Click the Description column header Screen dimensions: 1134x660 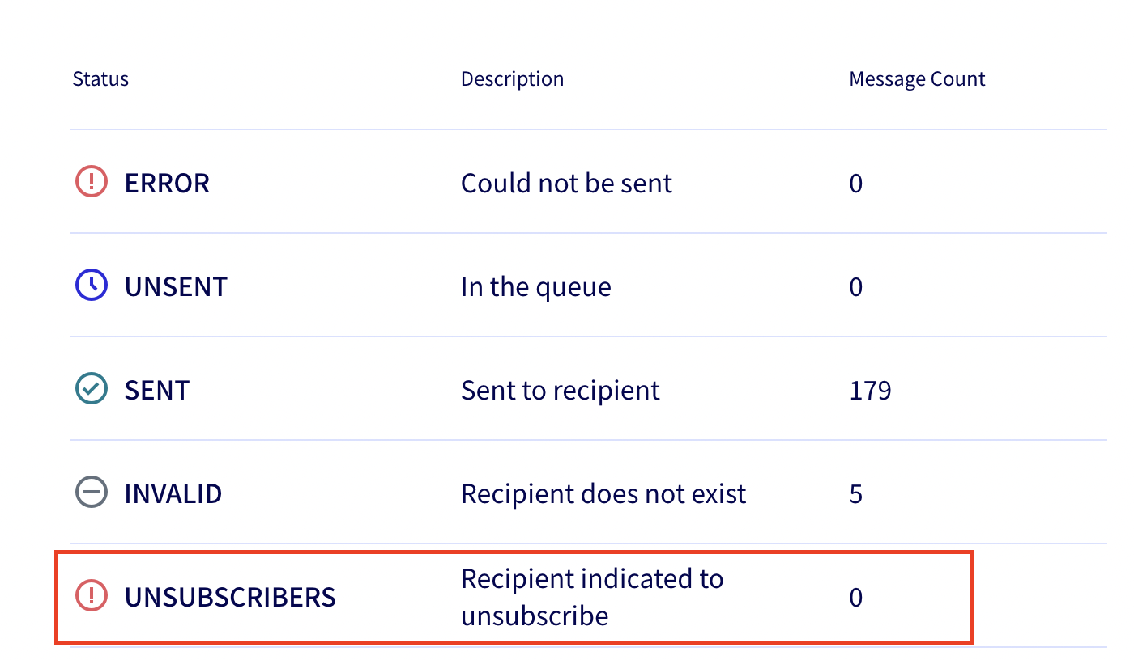click(512, 78)
